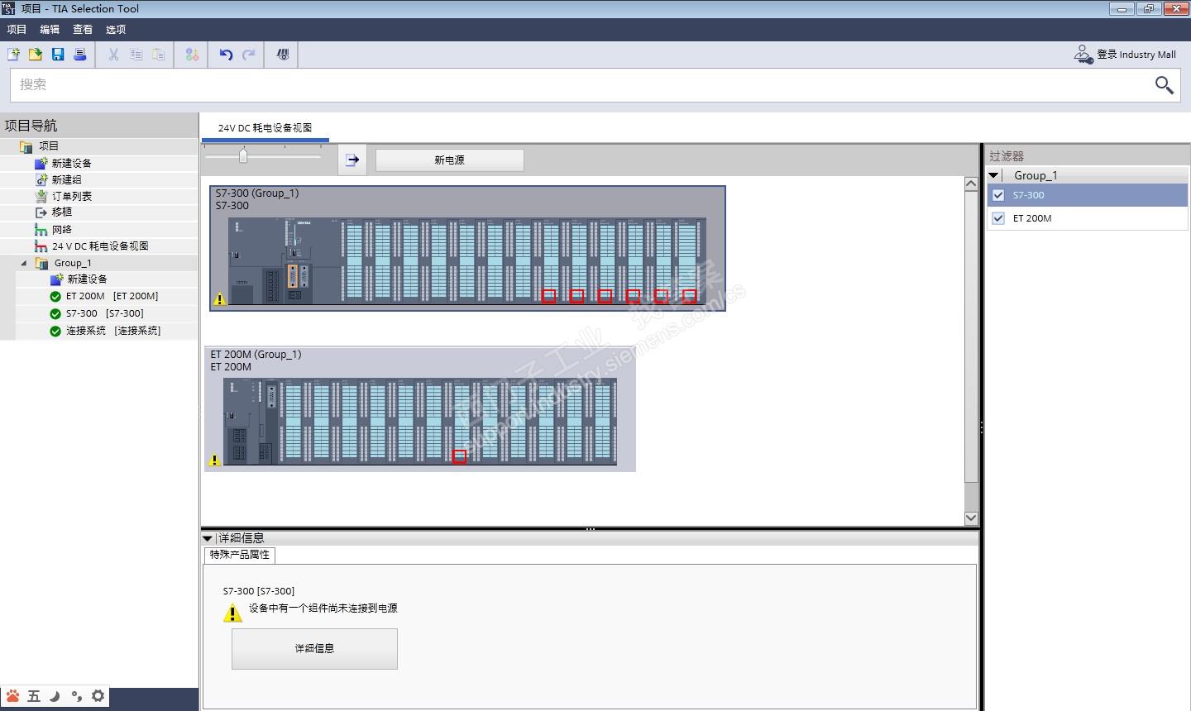This screenshot has height=711, width=1191.
Task: Select S7-300 [S7-300] tree item
Action: point(105,314)
